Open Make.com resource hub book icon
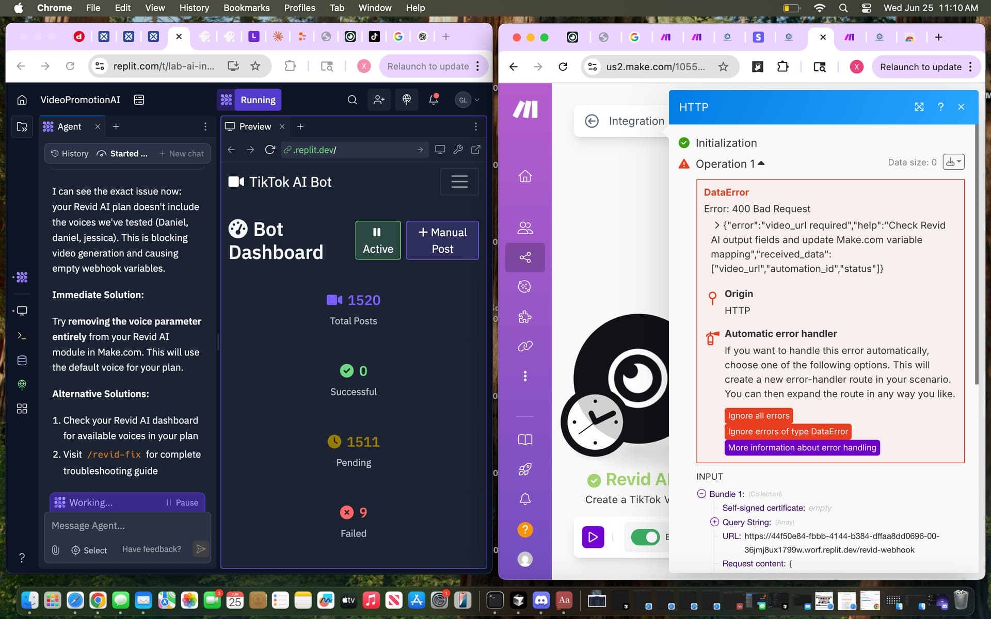The width and height of the screenshot is (991, 619). click(x=525, y=439)
